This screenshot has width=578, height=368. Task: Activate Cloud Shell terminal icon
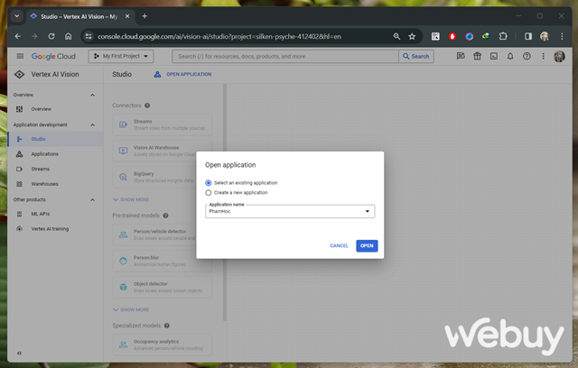[494, 56]
